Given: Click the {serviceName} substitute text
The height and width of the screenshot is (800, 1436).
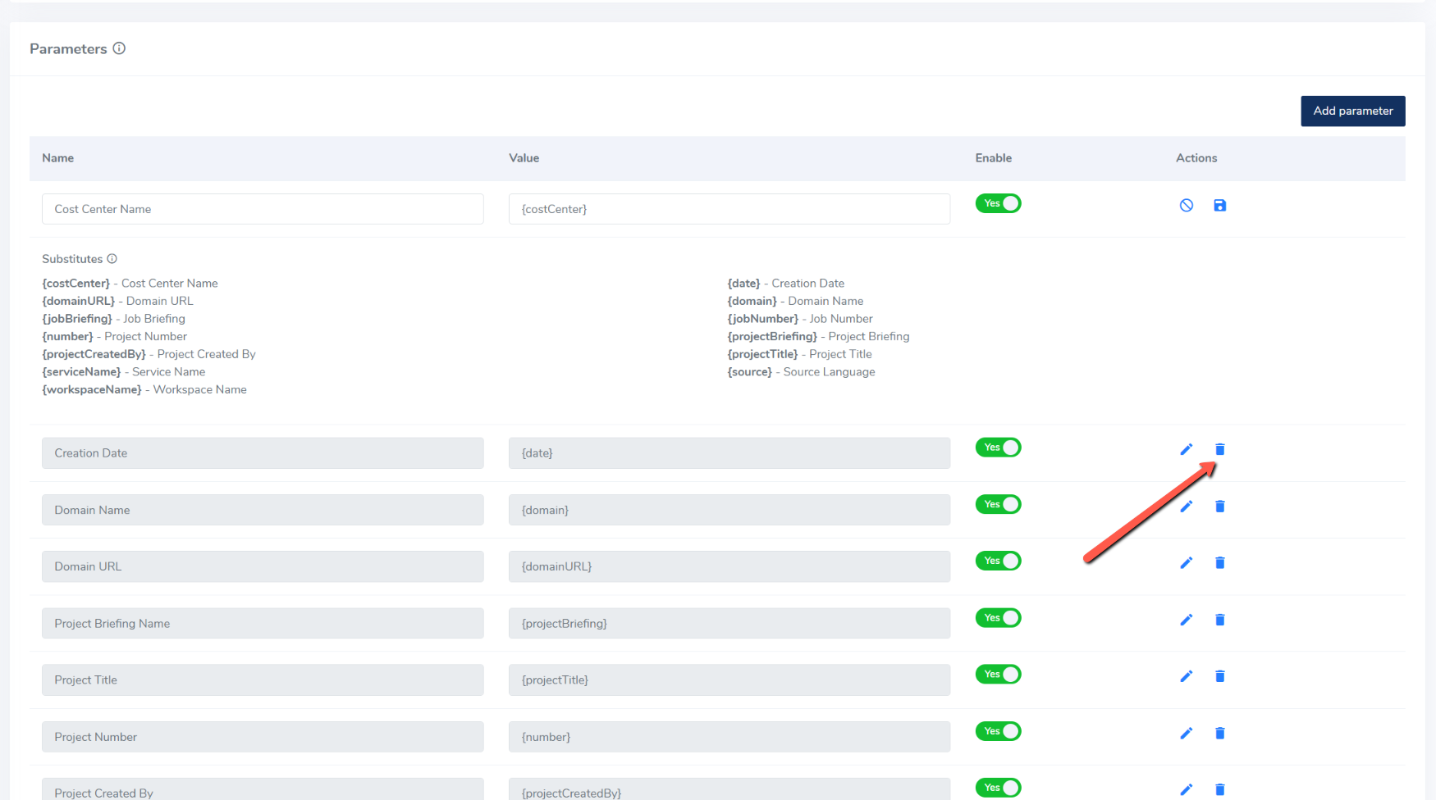Looking at the screenshot, I should click(x=123, y=372).
